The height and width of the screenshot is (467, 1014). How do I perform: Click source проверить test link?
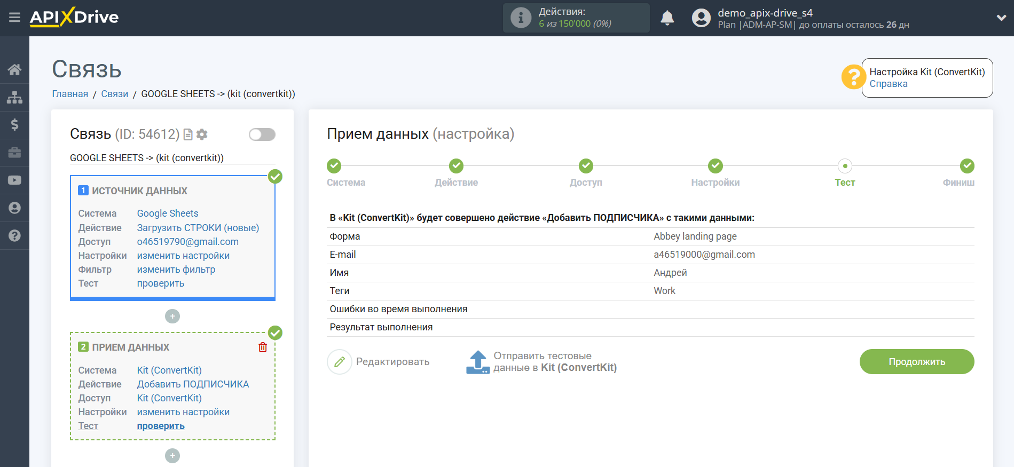click(x=161, y=283)
